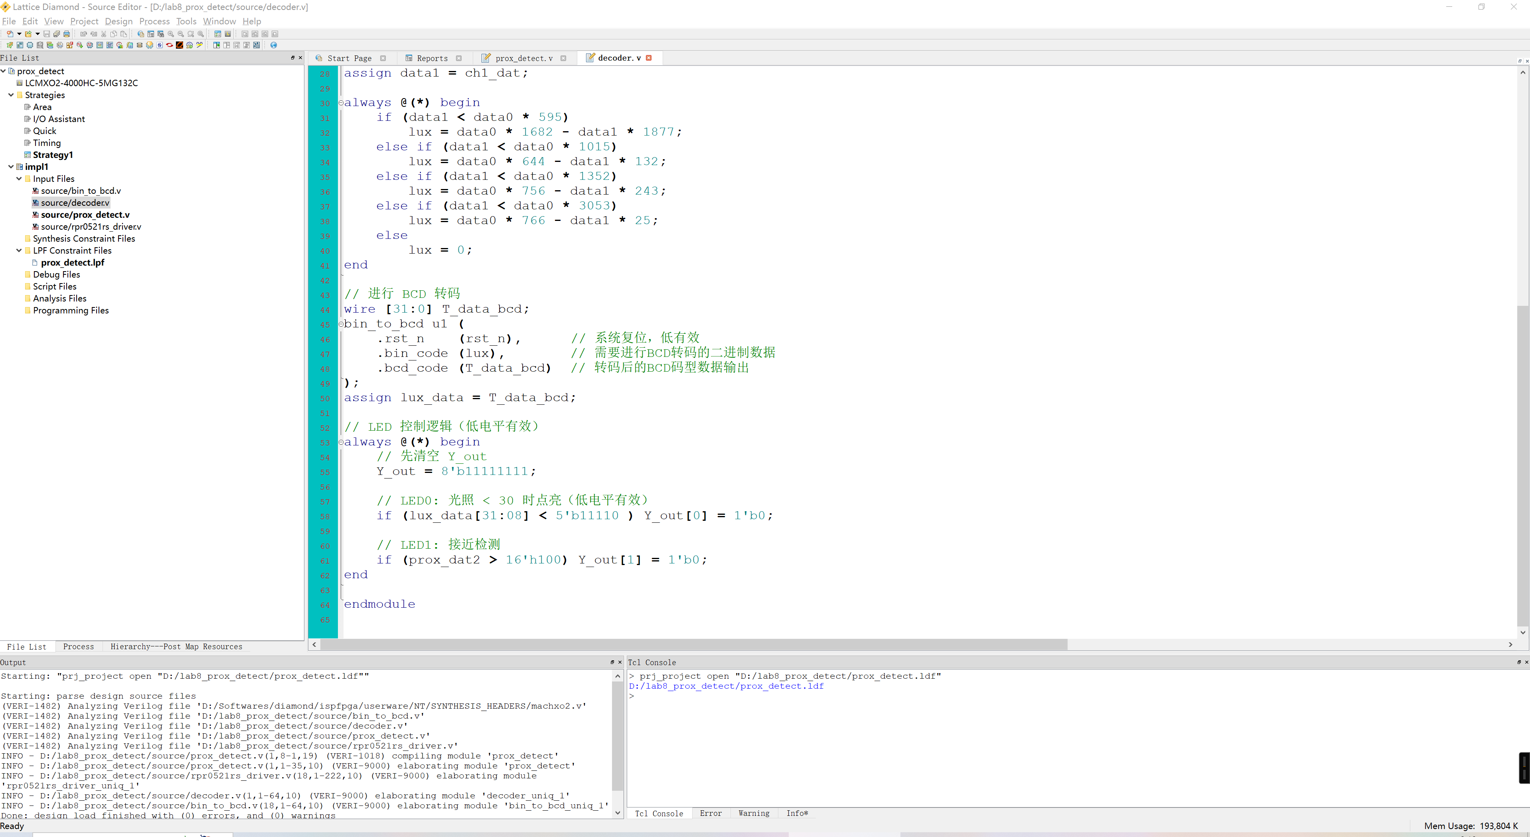Collapse the impl1 implementation node
The height and width of the screenshot is (837, 1530).
tap(11, 167)
